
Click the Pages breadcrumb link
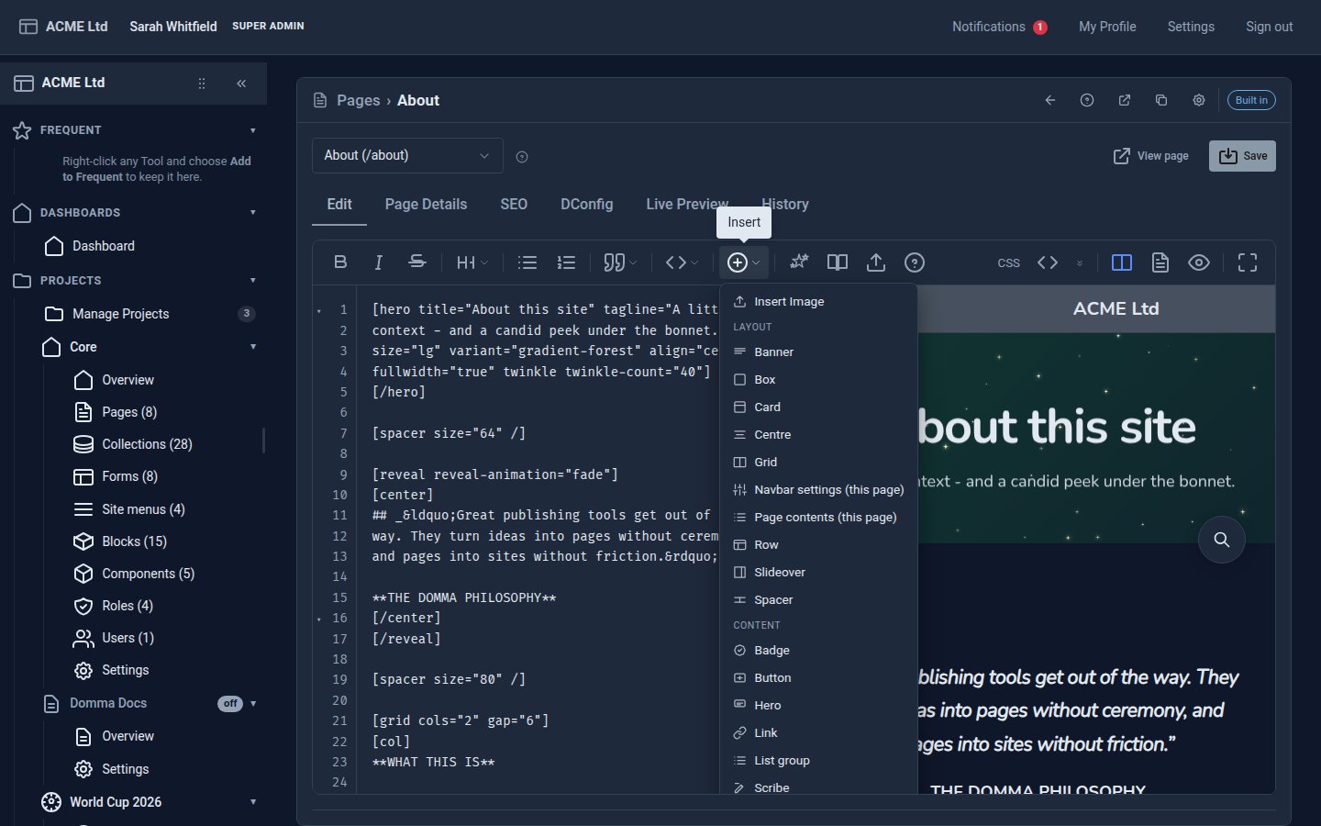click(358, 100)
